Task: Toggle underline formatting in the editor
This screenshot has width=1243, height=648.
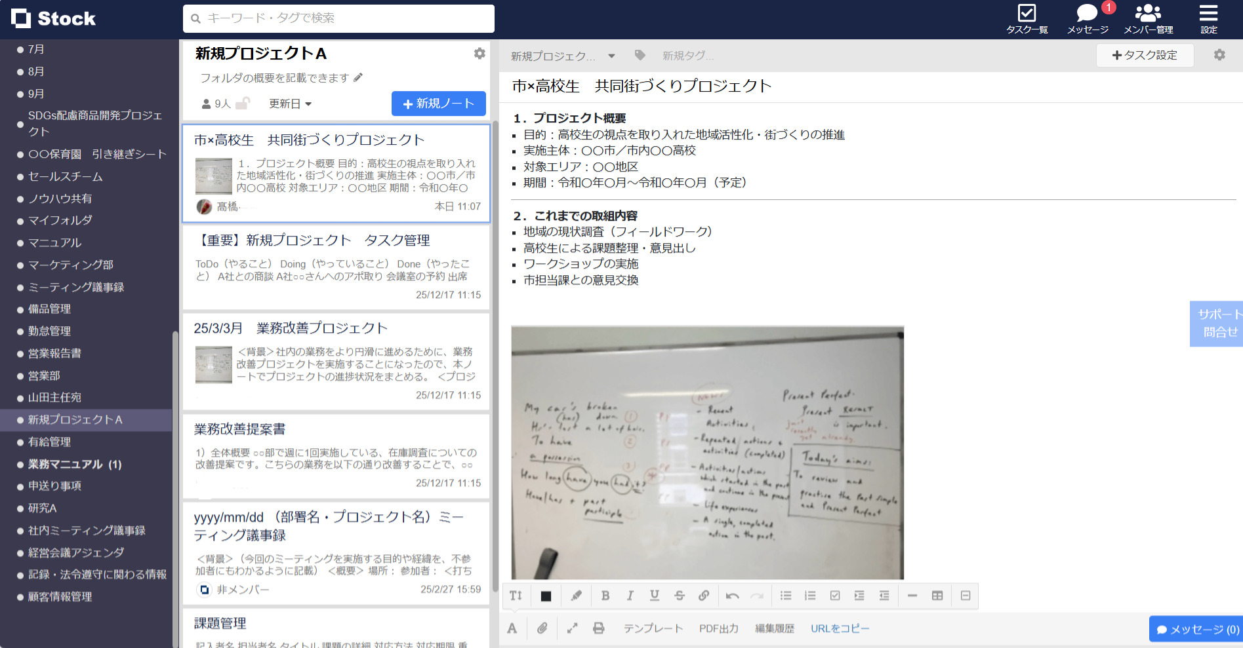Action: [x=654, y=596]
